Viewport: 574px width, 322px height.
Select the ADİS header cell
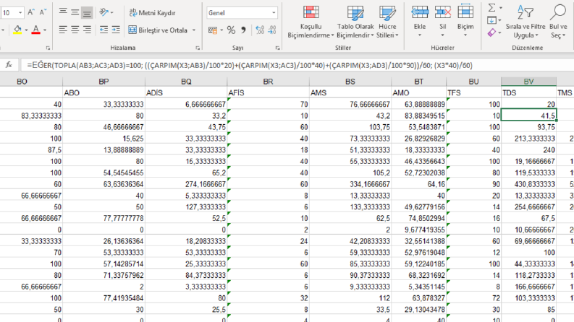pyautogui.click(x=186, y=92)
